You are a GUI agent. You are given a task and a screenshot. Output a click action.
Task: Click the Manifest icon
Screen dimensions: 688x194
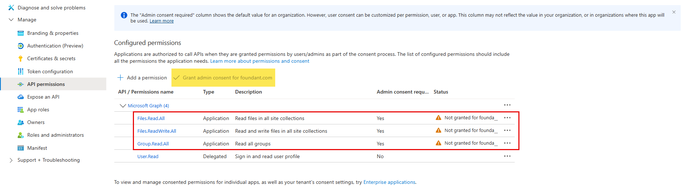tap(21, 148)
